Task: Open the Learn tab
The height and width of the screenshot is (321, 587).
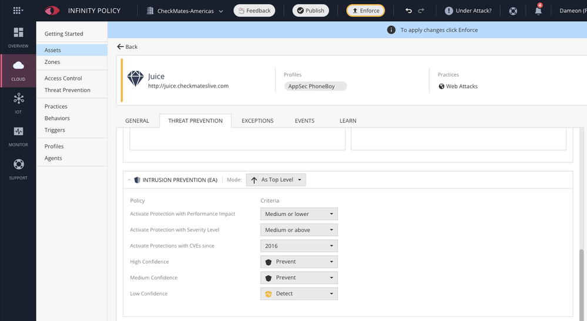Action: point(348,121)
